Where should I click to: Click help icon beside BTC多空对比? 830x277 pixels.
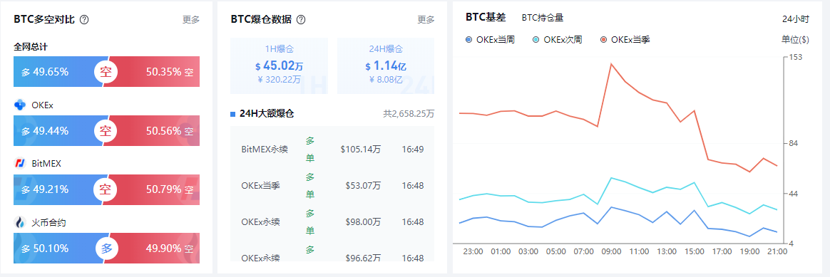click(84, 19)
